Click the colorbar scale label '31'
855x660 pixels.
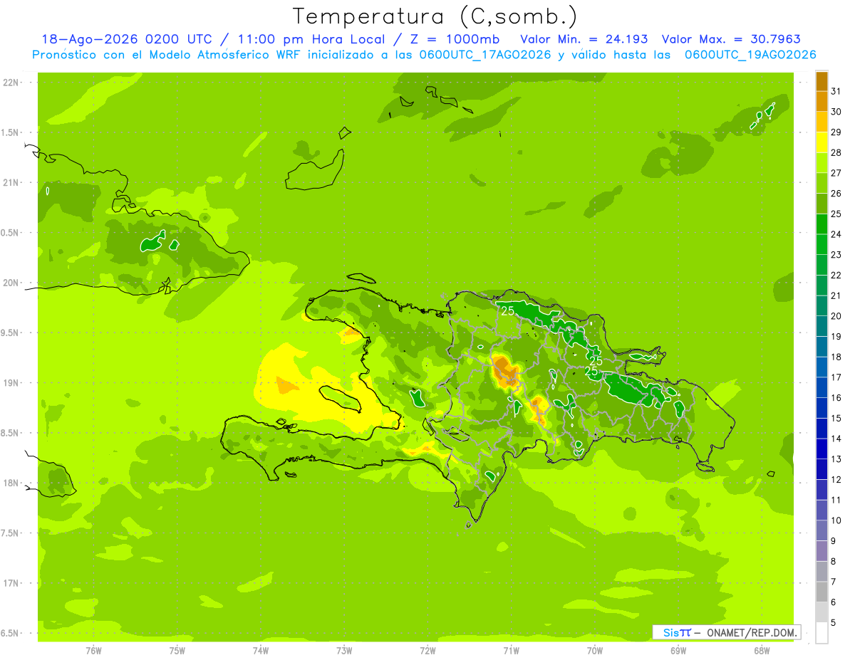(x=836, y=90)
